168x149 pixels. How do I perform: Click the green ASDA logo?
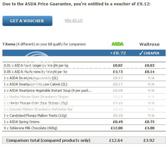point(118,44)
